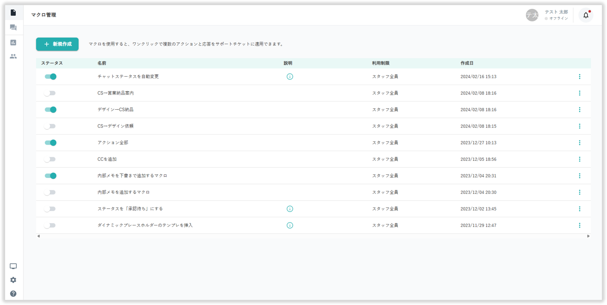Screen dimensions: 607x305
Task: Click the 新規作成 button
Action: pyautogui.click(x=57, y=44)
